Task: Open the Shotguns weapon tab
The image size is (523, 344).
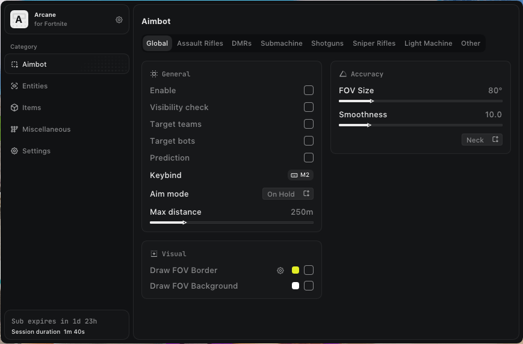Action: pos(327,43)
